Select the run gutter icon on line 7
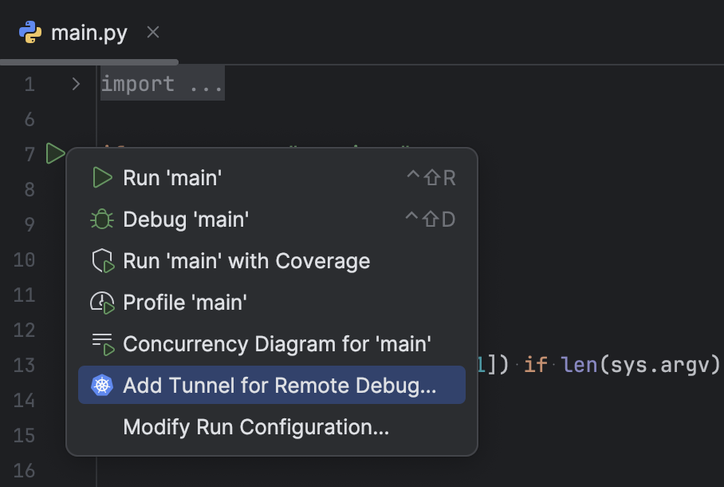Screen dimensions: 724x487 [55, 153]
